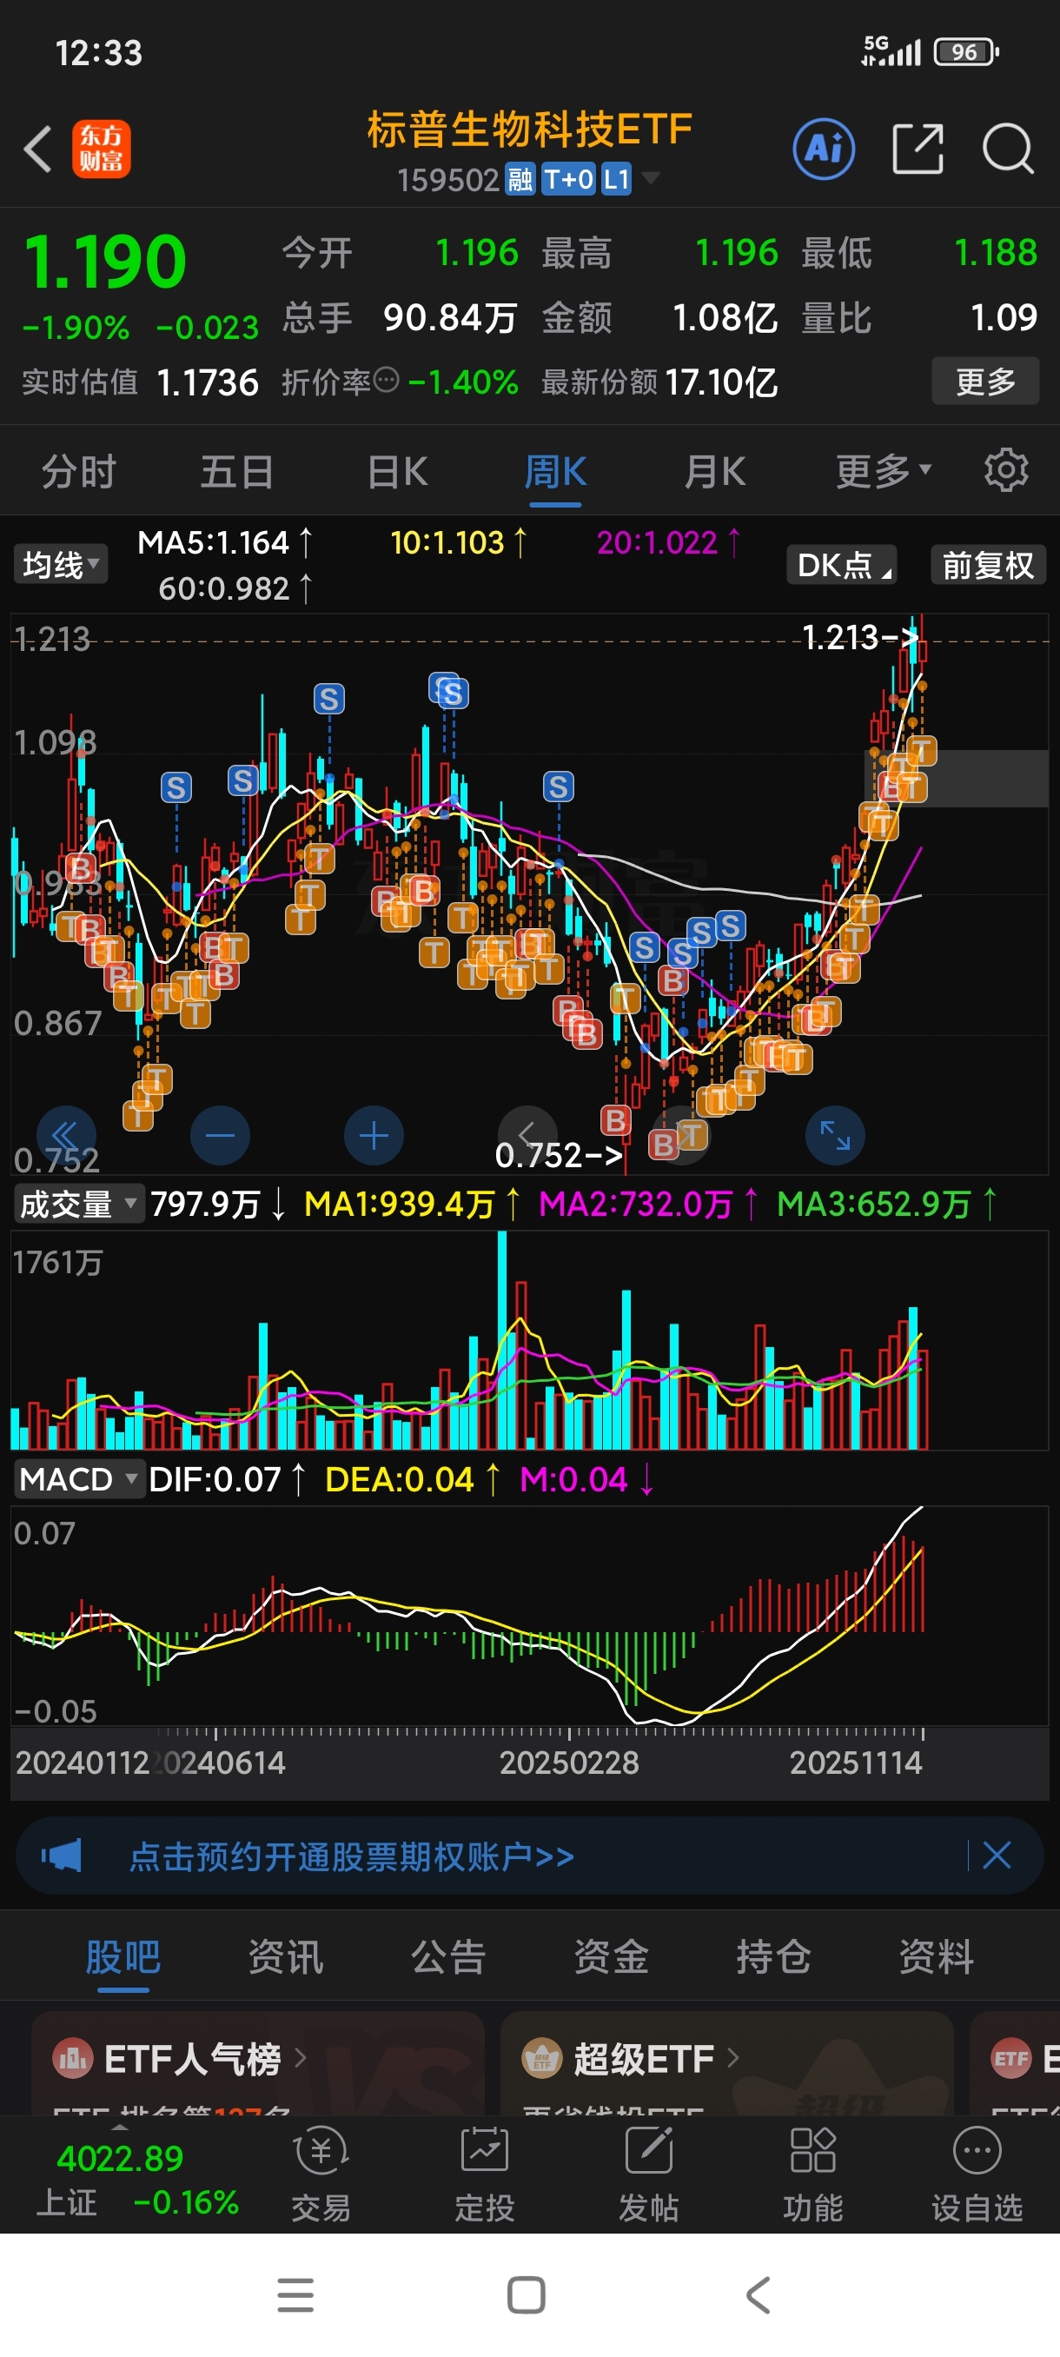Expand 超级ETF card chevron
The height and width of the screenshot is (2357, 1060).
pos(732,2059)
